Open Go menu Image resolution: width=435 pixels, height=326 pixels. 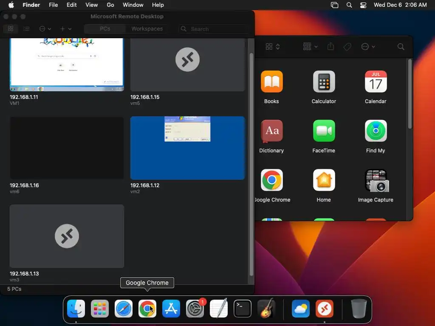[x=110, y=5]
